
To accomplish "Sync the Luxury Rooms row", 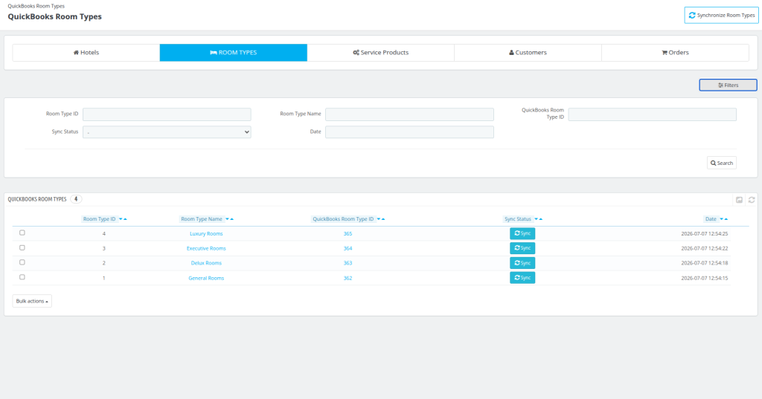I will (x=522, y=233).
